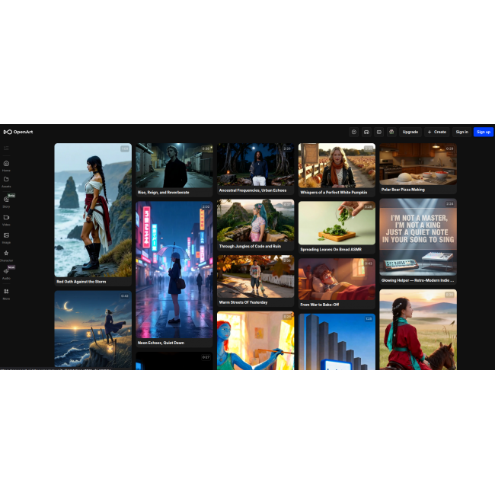
Task: Open the Video tool in the sidebar
Action: (6, 219)
